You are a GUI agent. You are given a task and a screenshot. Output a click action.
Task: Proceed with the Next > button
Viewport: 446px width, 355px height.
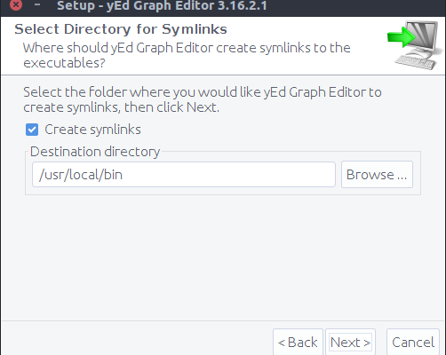pos(350,343)
